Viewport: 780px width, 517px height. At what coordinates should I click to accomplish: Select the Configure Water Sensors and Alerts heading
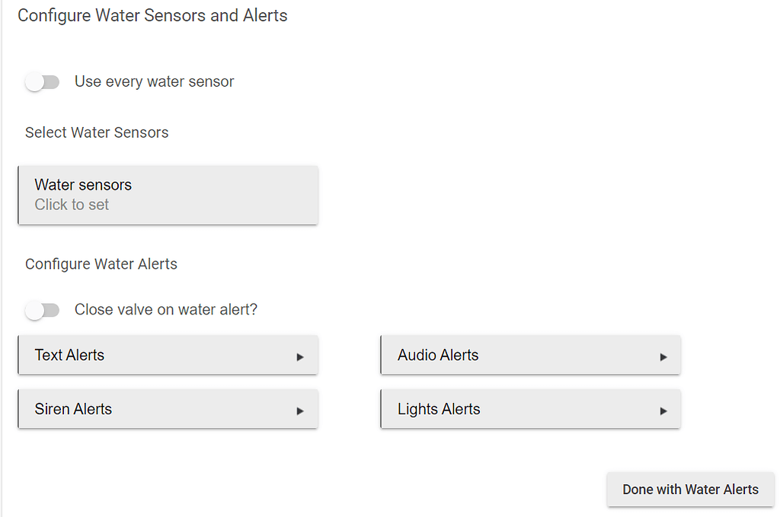click(152, 15)
